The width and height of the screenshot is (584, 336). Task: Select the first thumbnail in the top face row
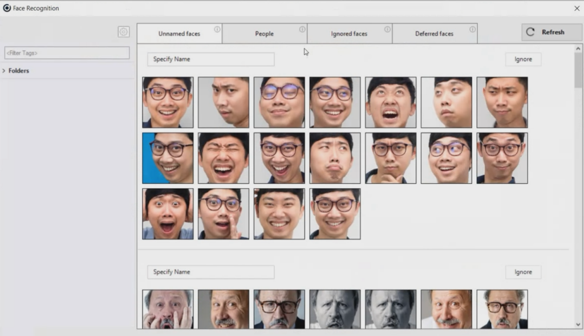[x=168, y=102]
